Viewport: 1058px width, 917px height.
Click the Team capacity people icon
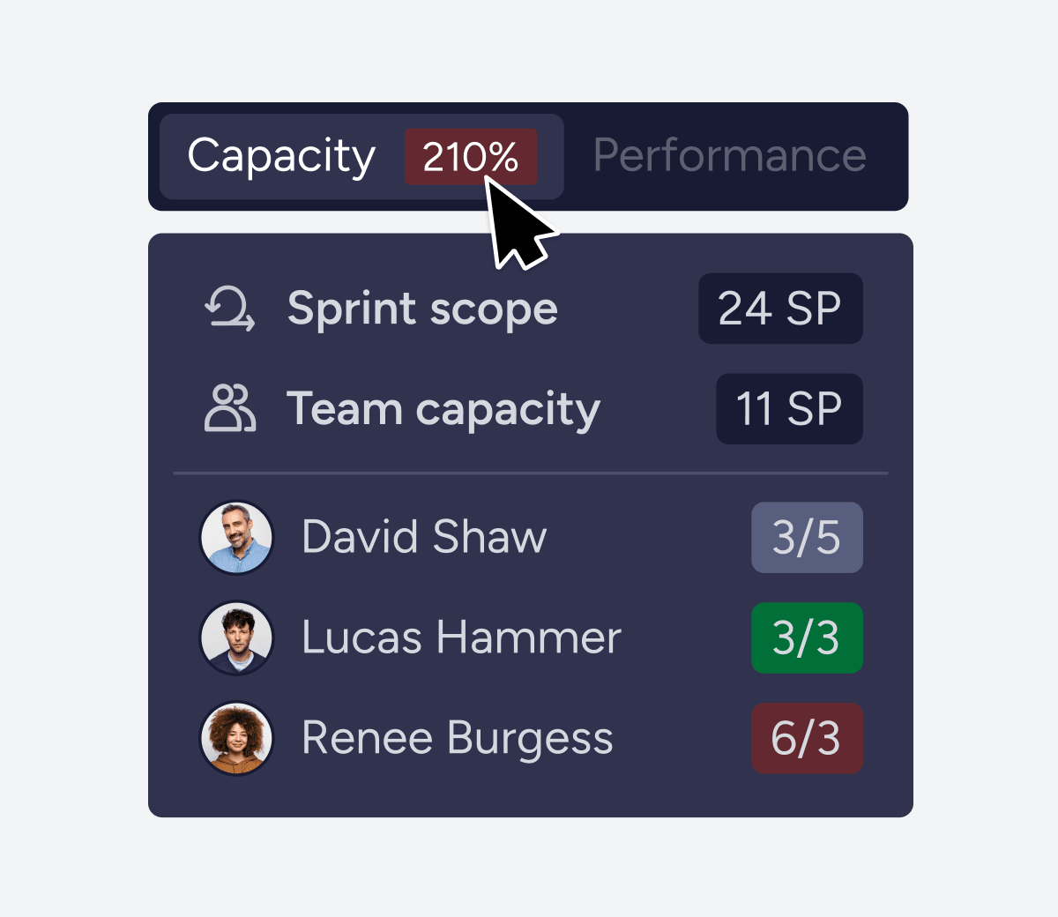[x=229, y=408]
